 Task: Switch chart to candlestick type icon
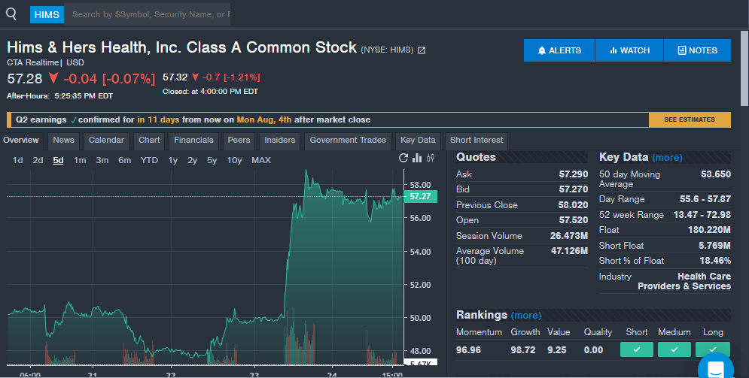(x=431, y=158)
